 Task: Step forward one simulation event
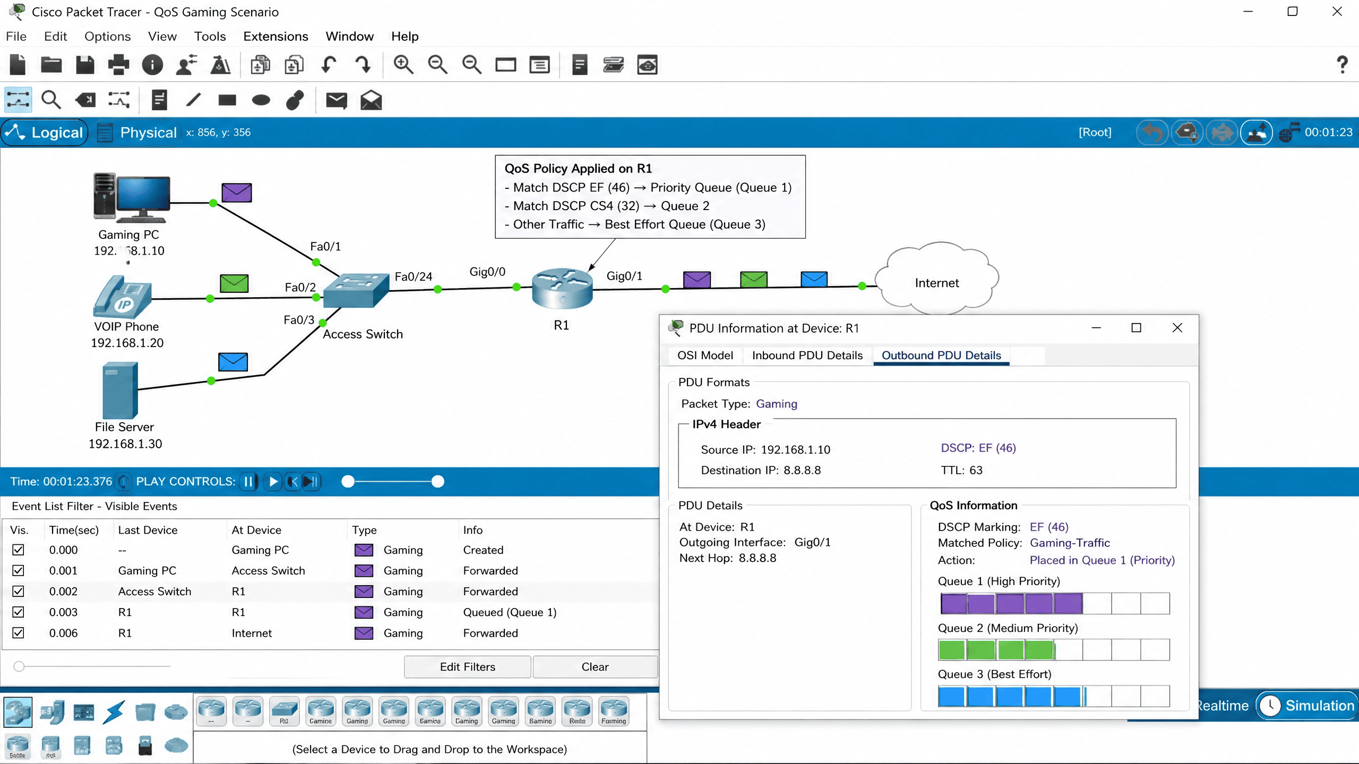(312, 481)
